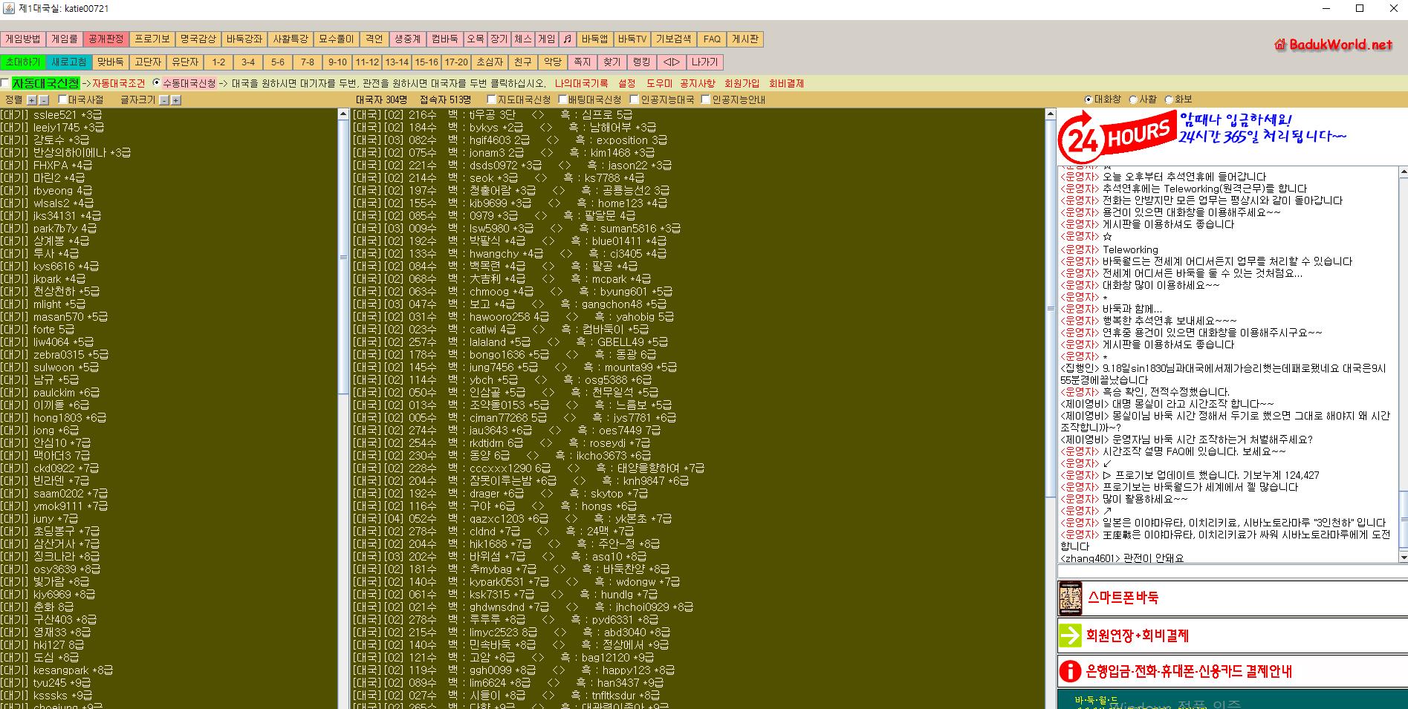Open the 사활특강 section
This screenshot has width=1408, height=709.
291,39
